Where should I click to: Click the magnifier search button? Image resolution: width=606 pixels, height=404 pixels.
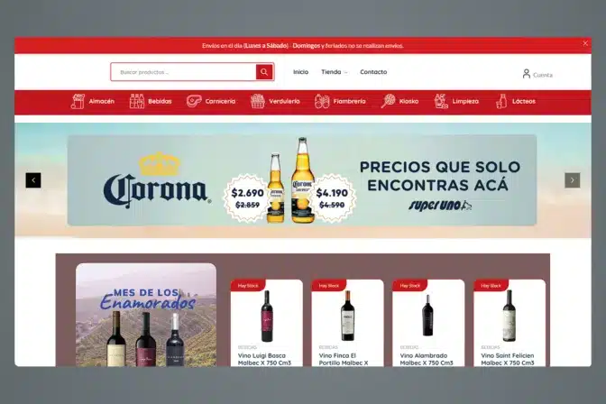(264, 72)
